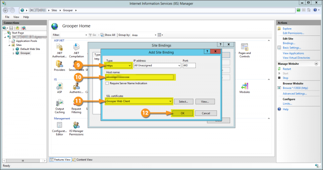Click Show All in filter bar

click(x=108, y=35)
